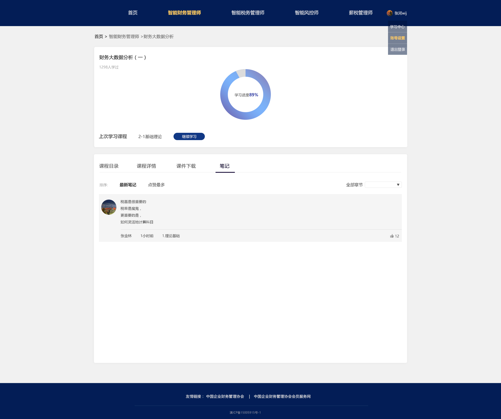Switch to the 课程详情 tab

click(146, 166)
